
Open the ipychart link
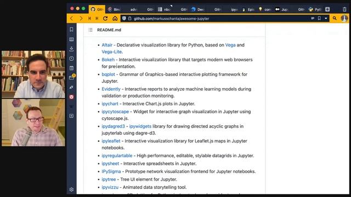110,103
